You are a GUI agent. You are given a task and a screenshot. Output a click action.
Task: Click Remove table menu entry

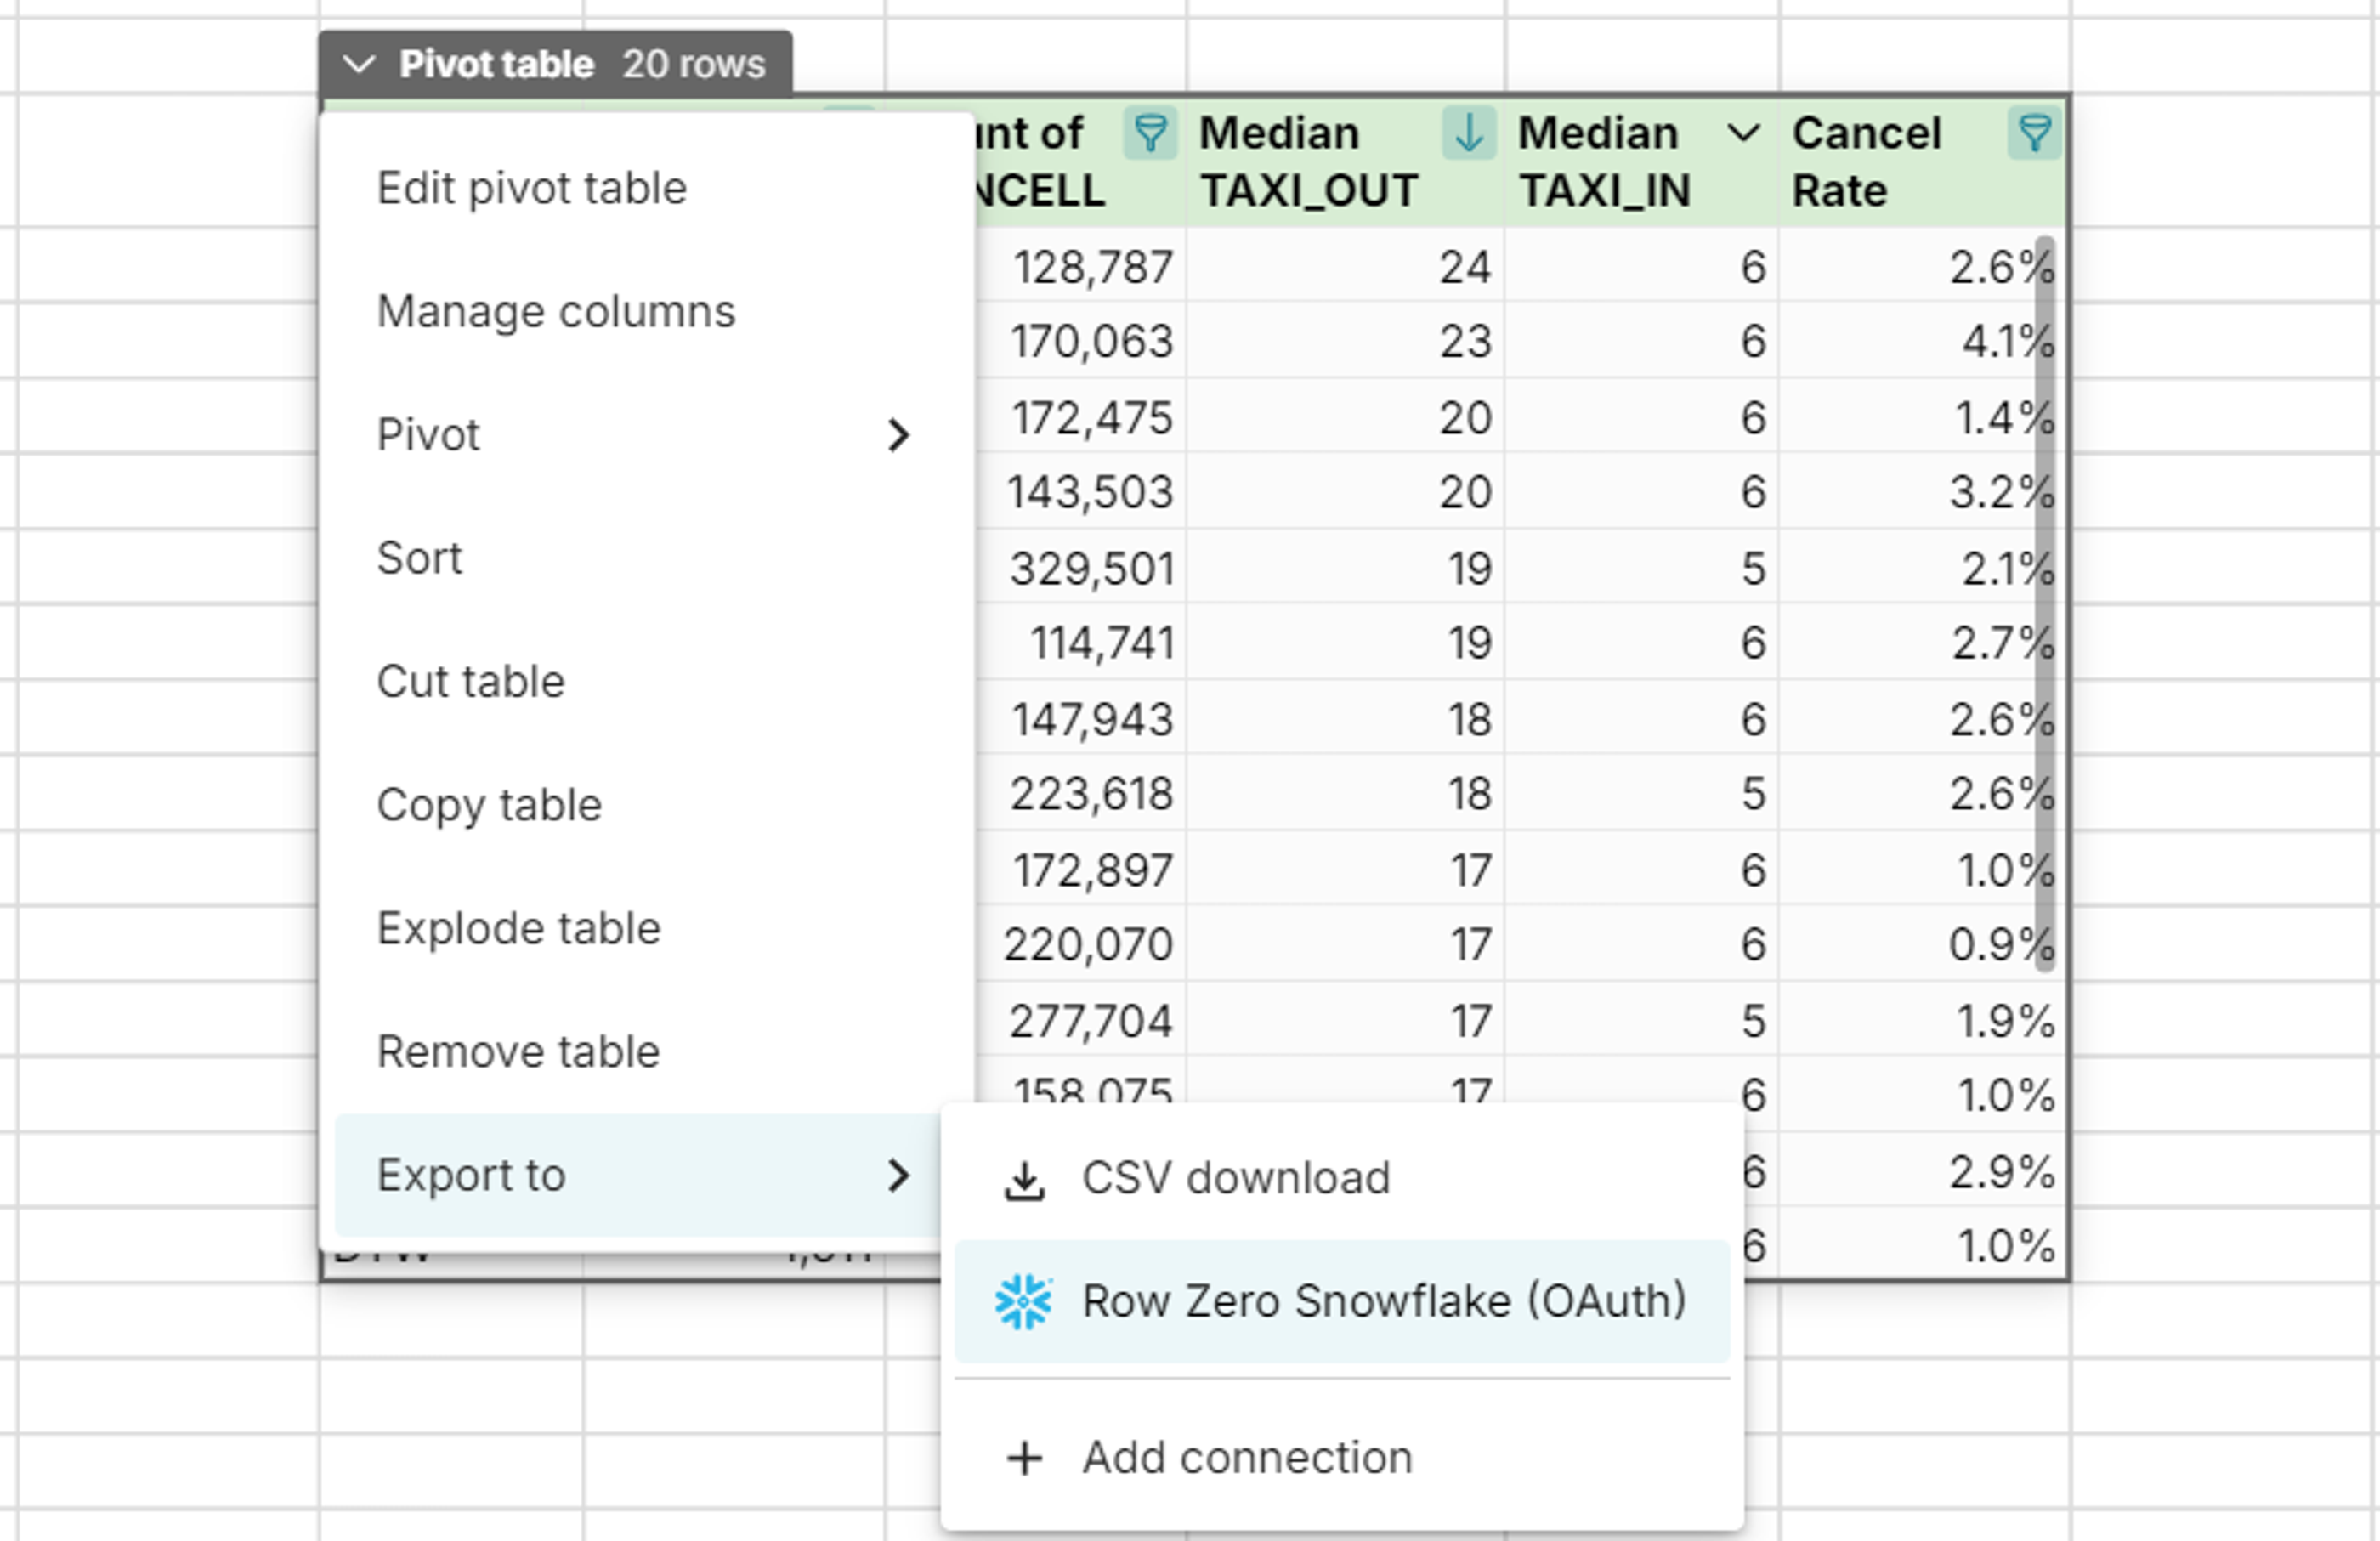click(647, 1052)
